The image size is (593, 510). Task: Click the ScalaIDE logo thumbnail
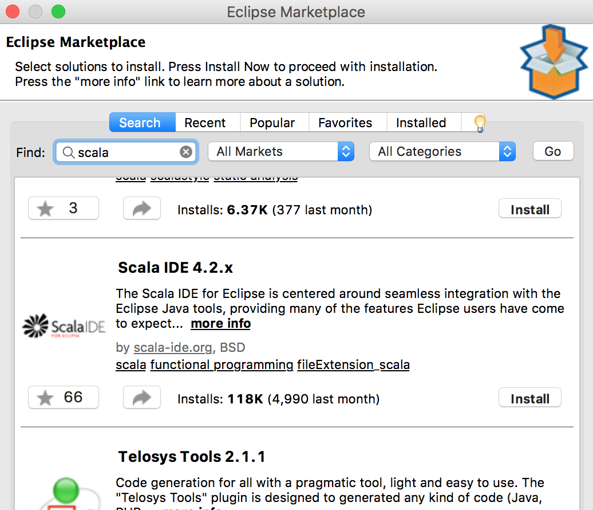click(x=64, y=326)
